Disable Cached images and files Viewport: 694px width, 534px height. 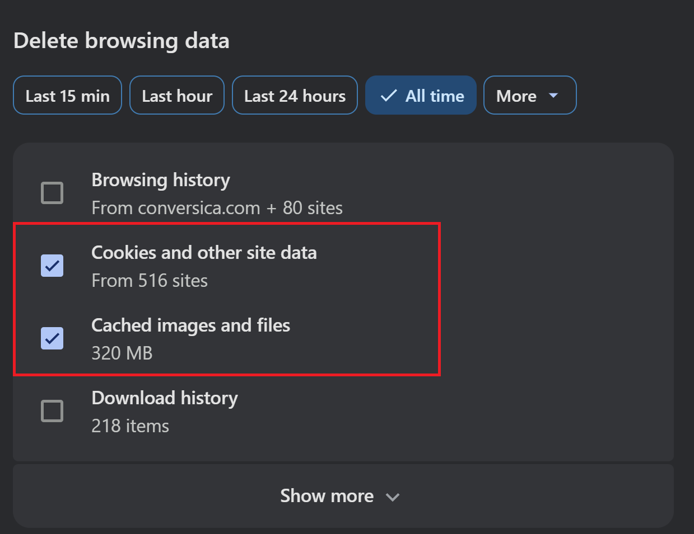[x=52, y=338]
